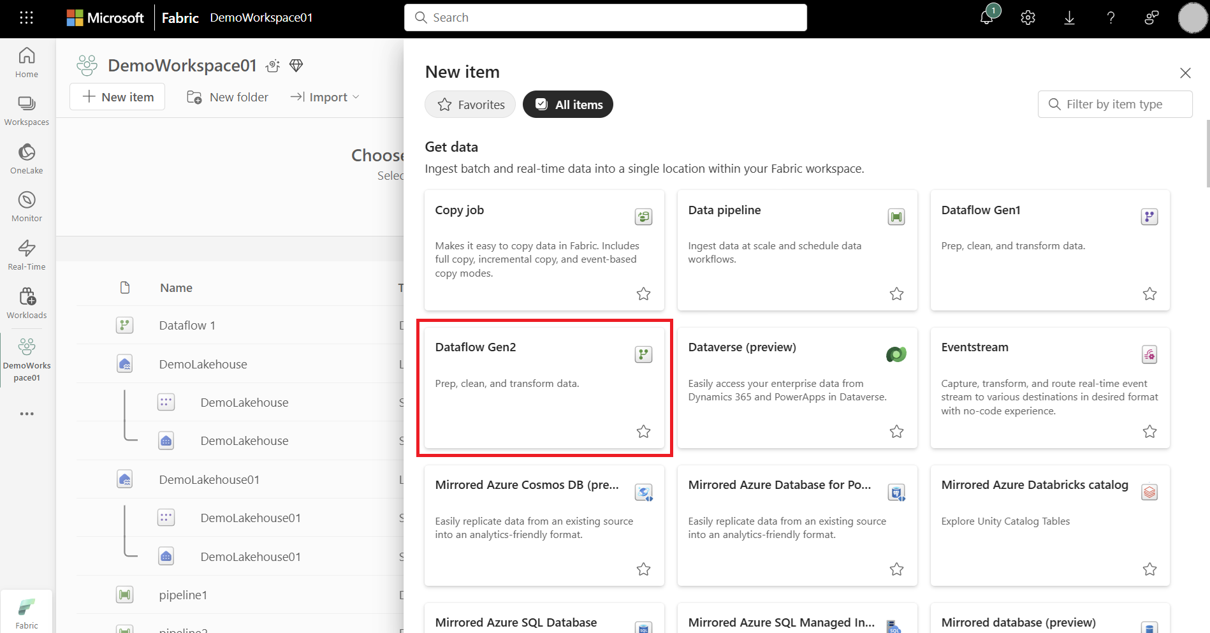Favorite Mirrored Azure Databricks catalog item

[1149, 569]
